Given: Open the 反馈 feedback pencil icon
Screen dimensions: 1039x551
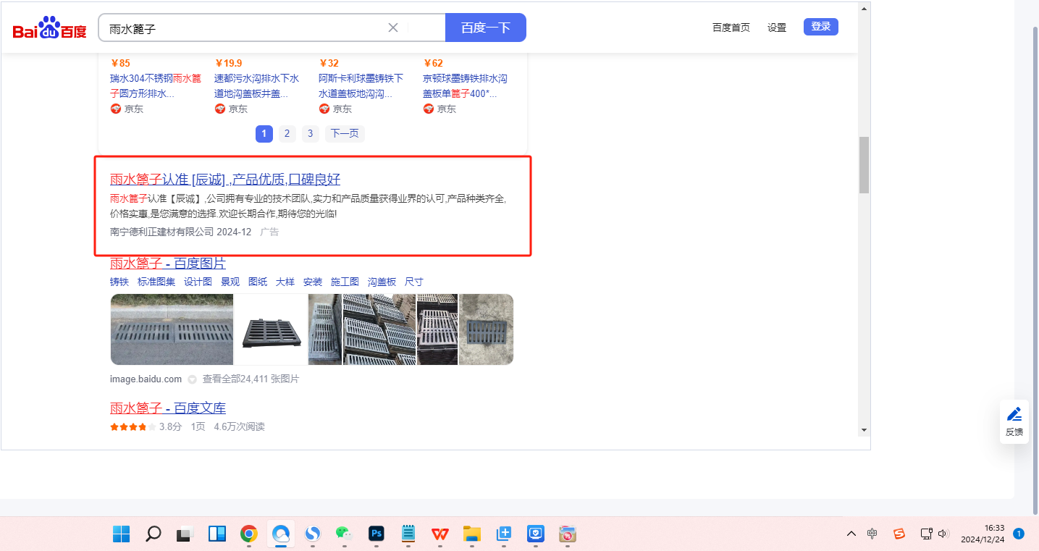Looking at the screenshot, I should pyautogui.click(x=1014, y=414).
